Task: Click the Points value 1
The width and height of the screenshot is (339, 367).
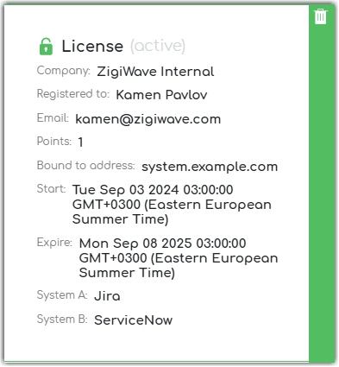Action: click(81, 142)
